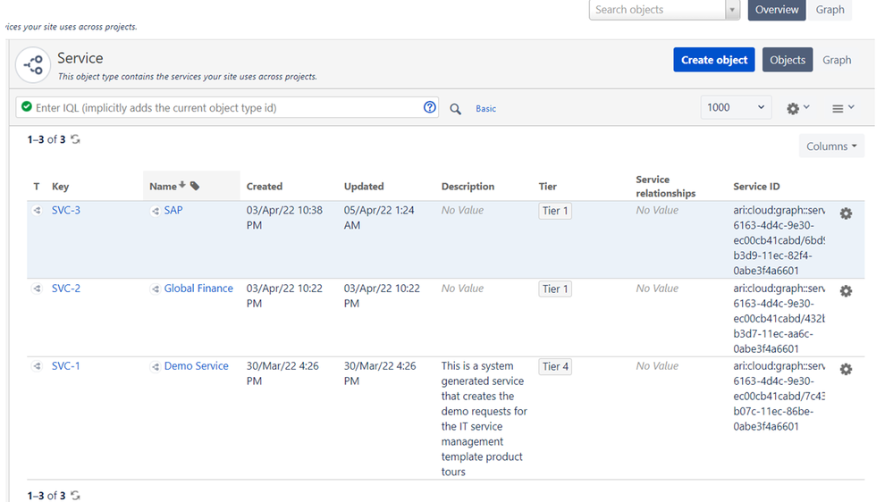Open gear actions for Demo Service row
This screenshot has width=893, height=502.
click(847, 369)
